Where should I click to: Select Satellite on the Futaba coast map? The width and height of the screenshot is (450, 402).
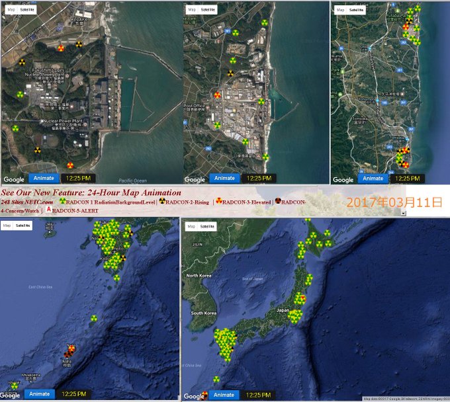(357, 10)
